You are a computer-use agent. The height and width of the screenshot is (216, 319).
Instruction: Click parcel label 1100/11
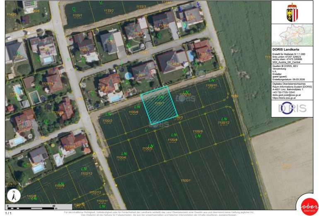[x=211, y=86]
